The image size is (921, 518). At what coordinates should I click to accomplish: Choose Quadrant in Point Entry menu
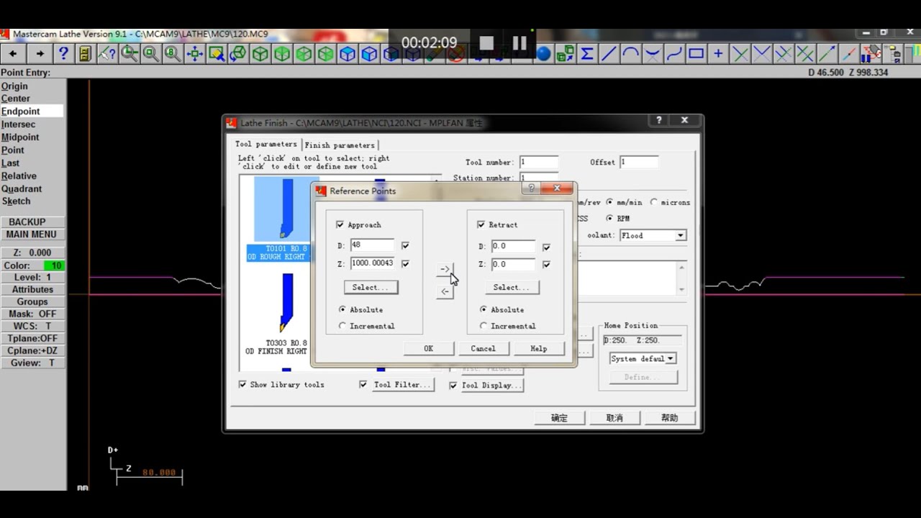[x=22, y=188]
